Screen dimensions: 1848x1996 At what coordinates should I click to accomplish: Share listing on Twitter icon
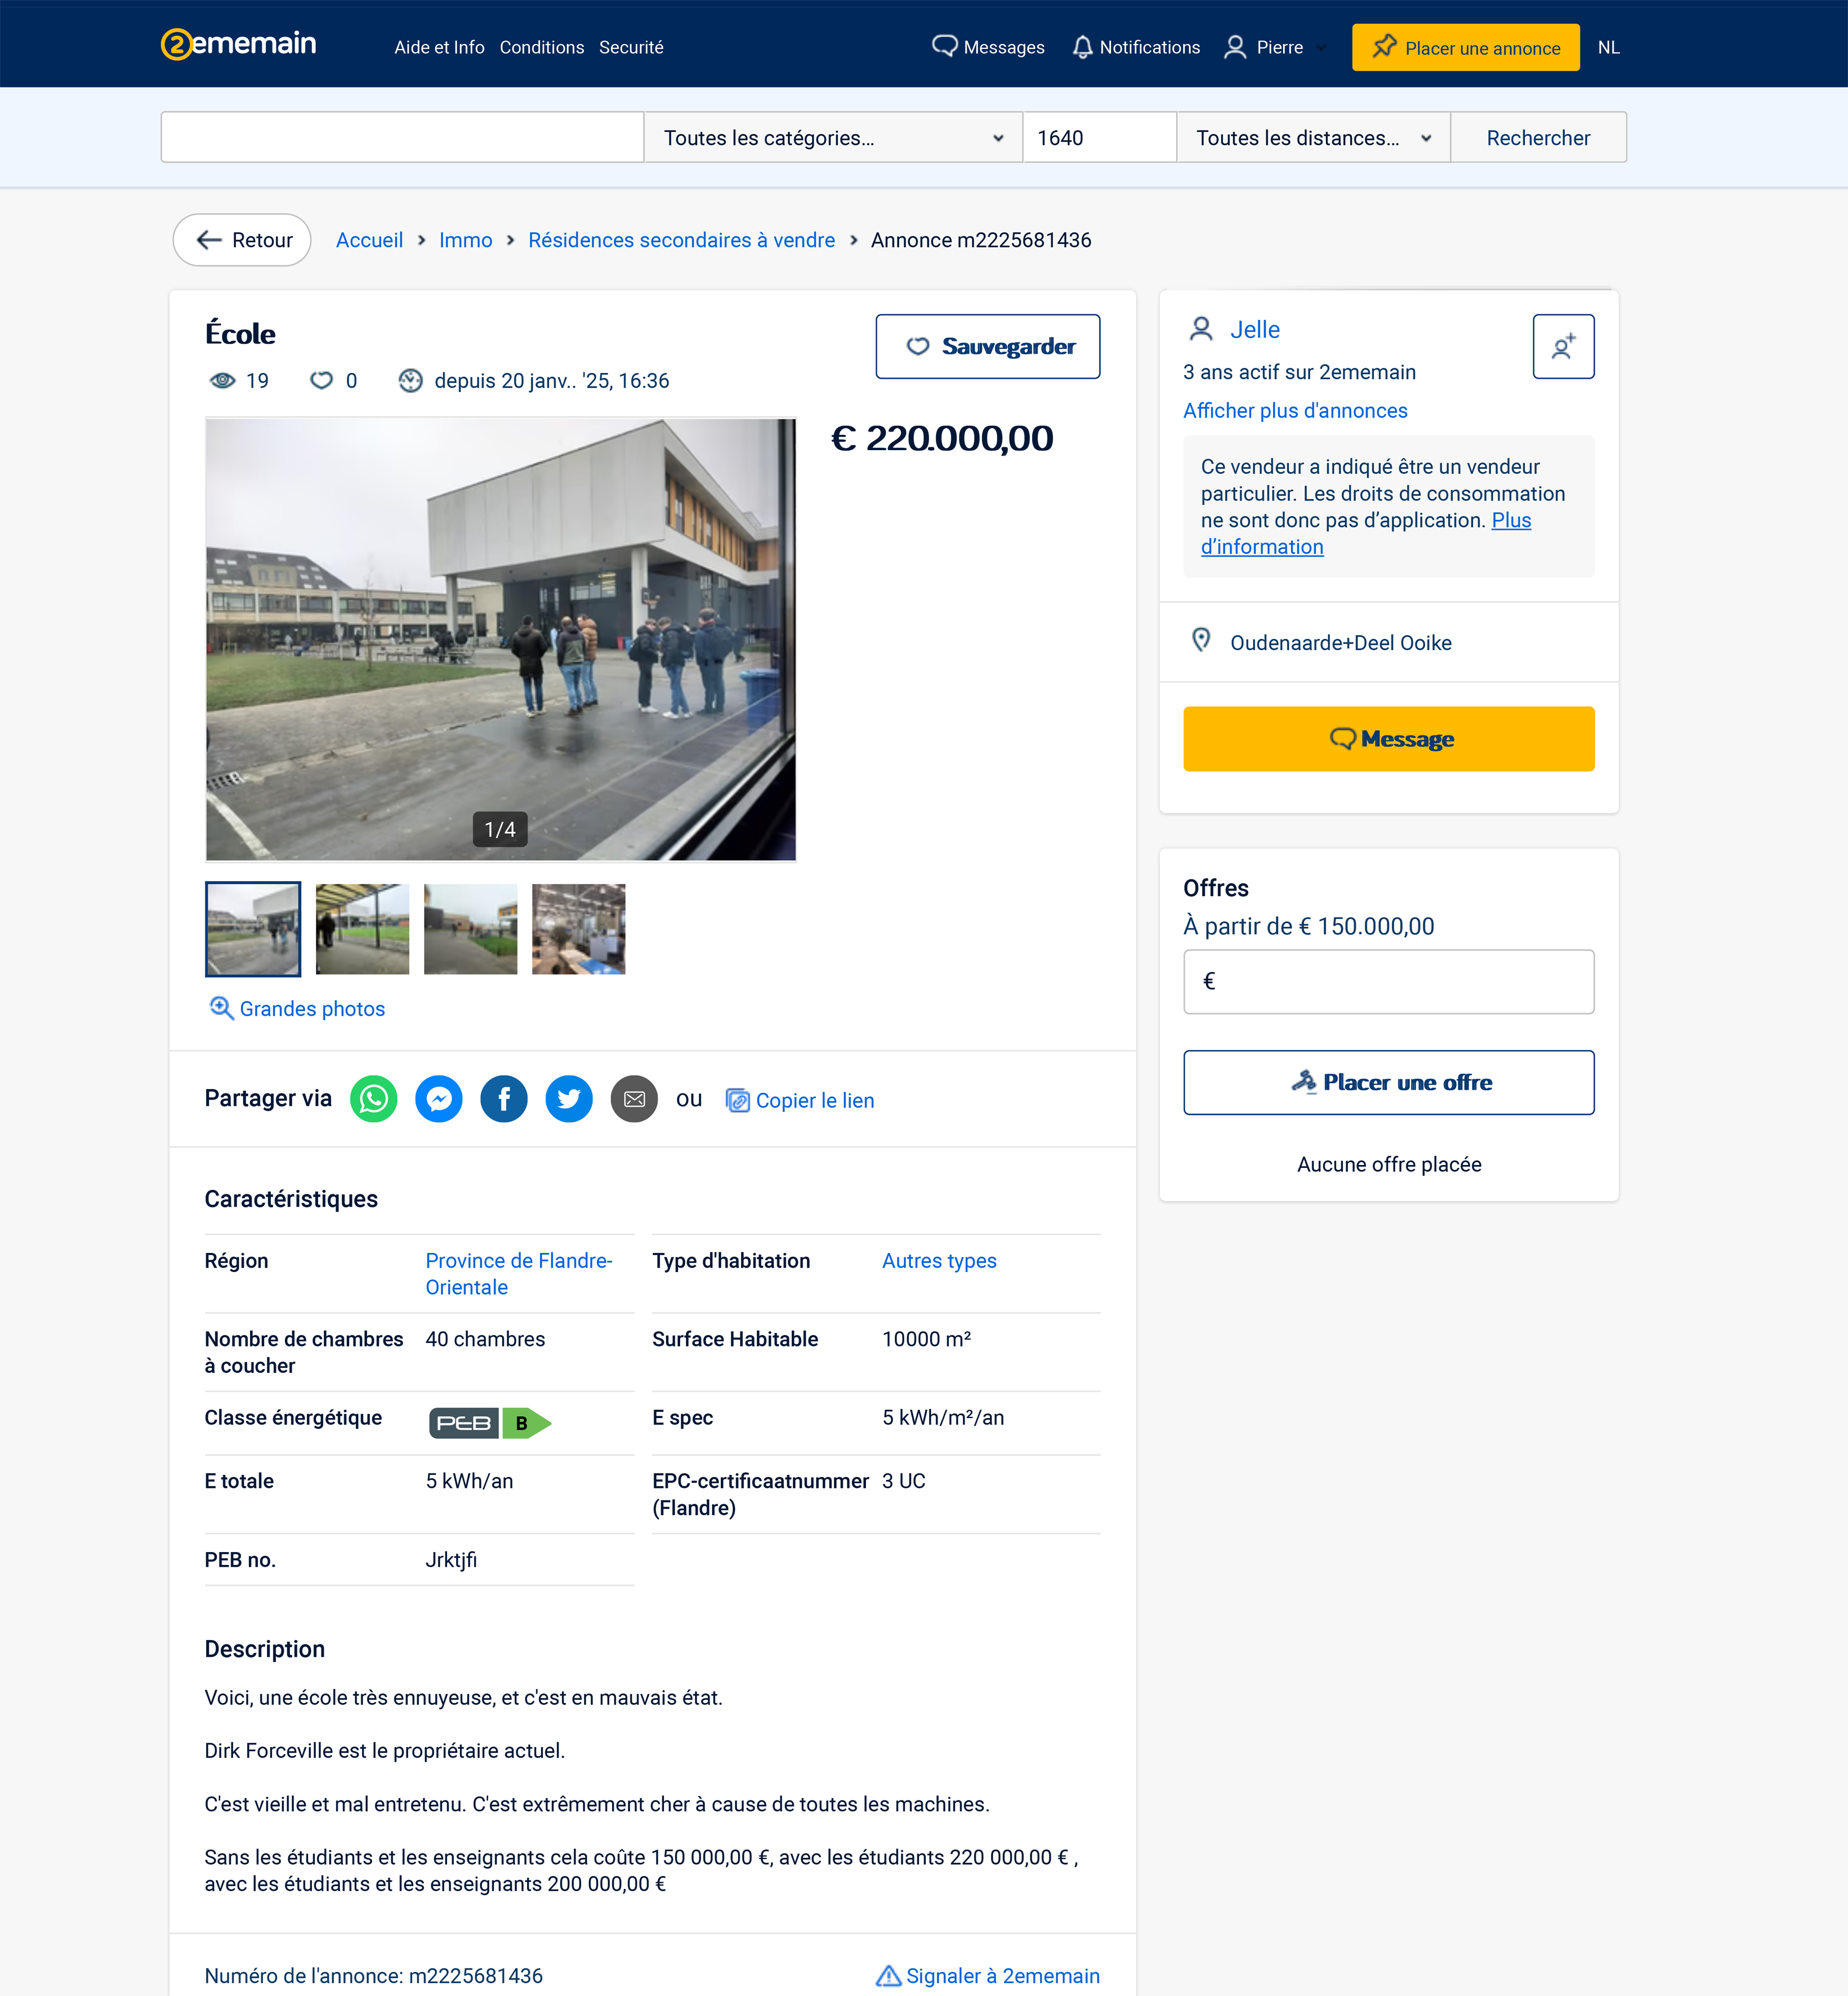pos(569,1100)
